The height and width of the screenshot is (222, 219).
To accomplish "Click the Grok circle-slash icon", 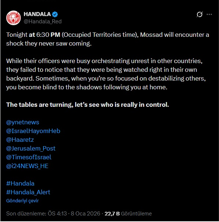I will click(199, 15).
